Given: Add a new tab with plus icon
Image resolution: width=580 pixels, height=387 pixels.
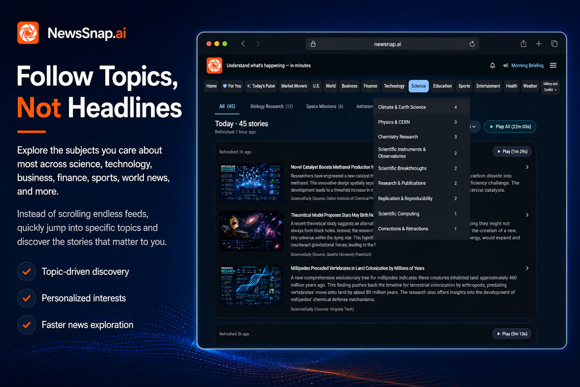Looking at the screenshot, I should tap(539, 44).
